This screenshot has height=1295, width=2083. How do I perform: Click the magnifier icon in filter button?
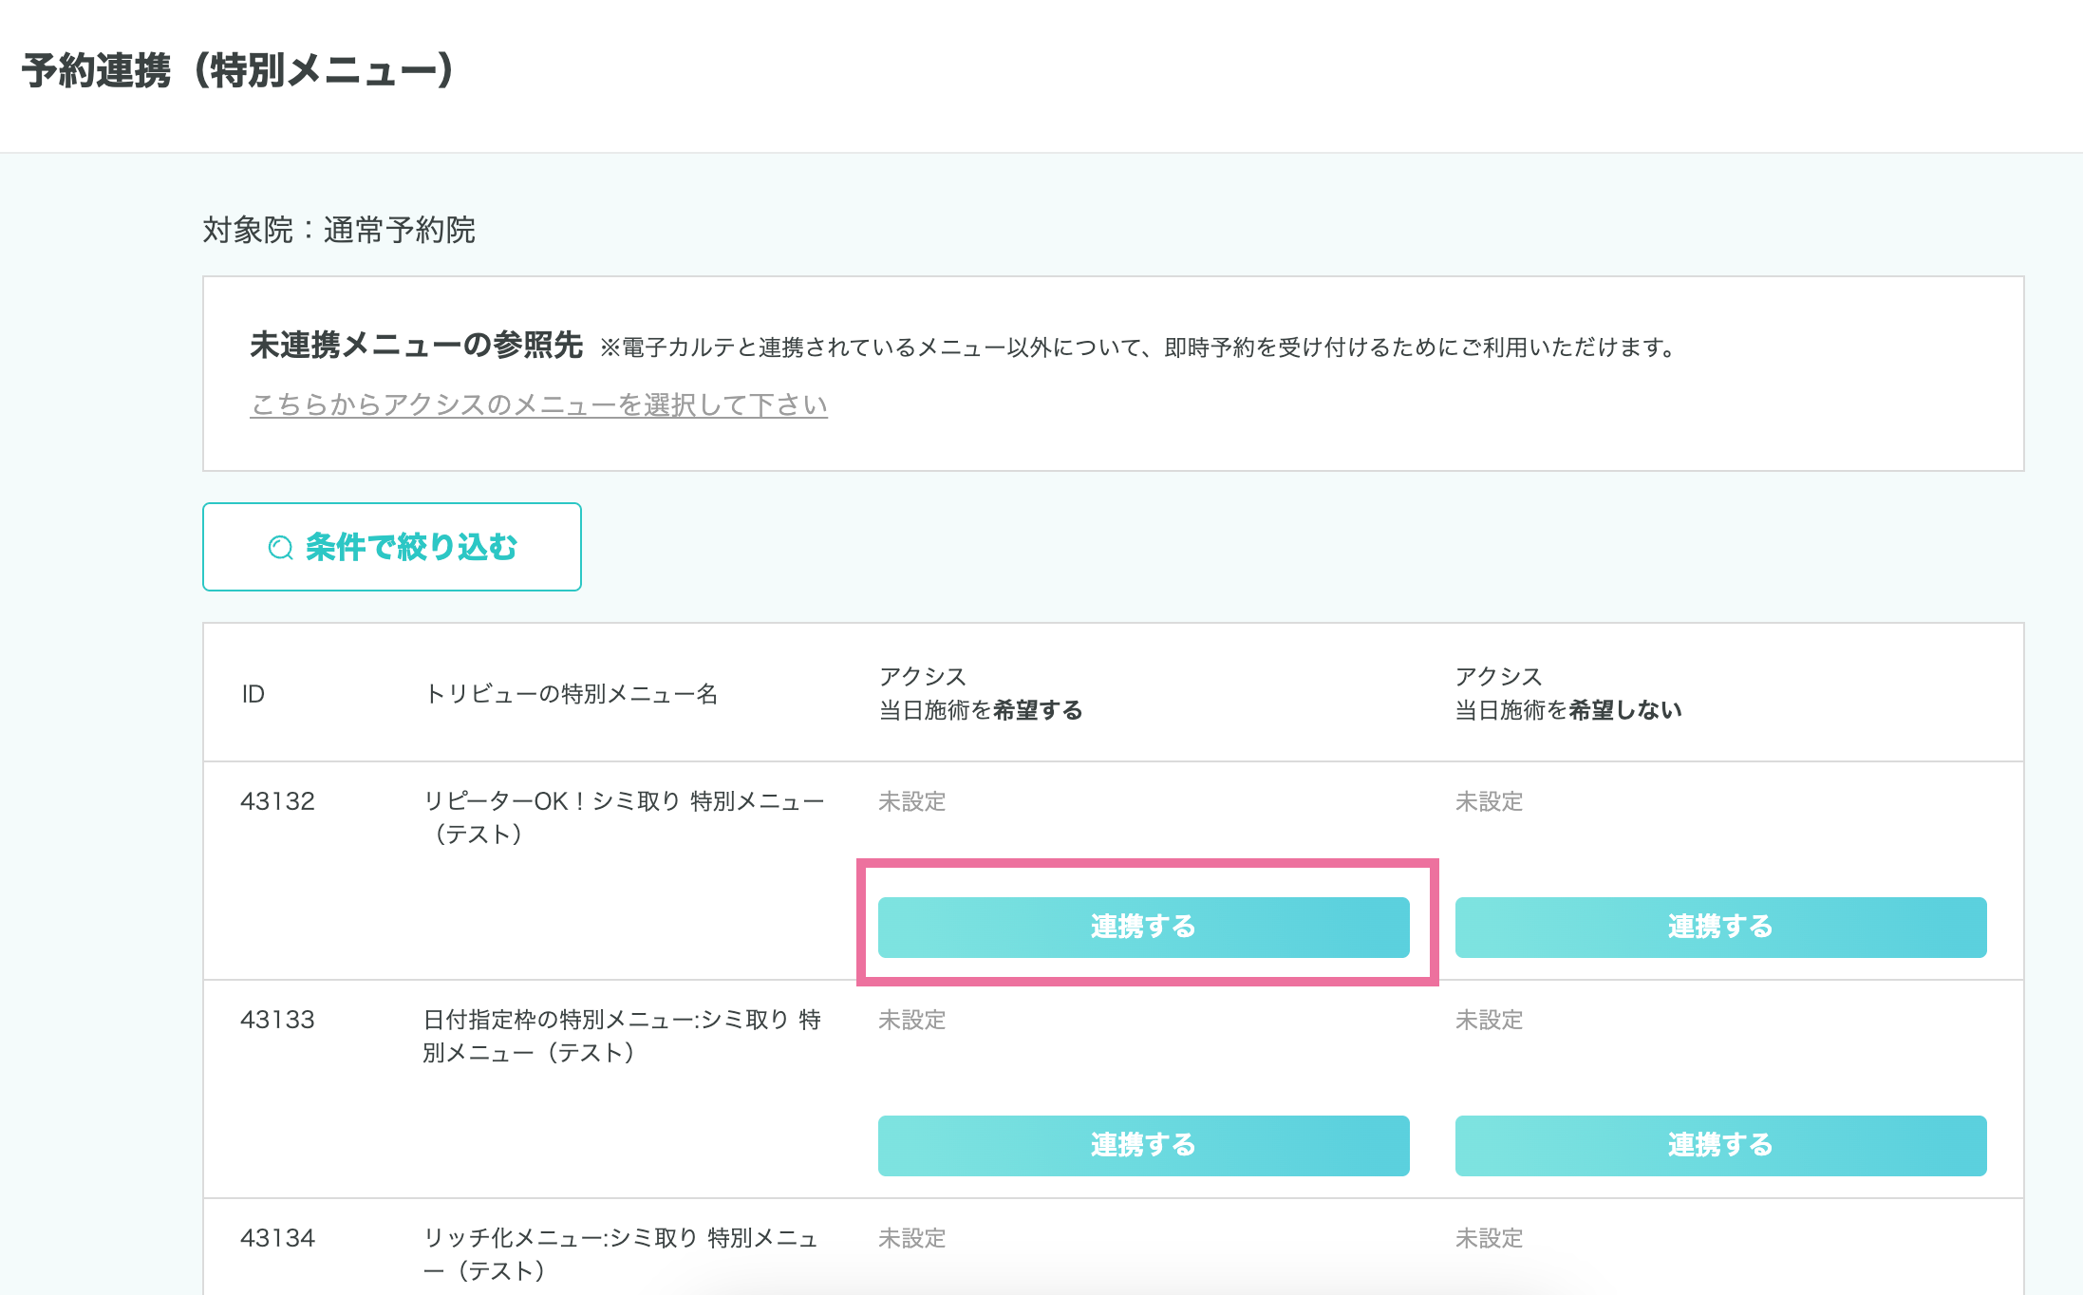pyautogui.click(x=280, y=548)
